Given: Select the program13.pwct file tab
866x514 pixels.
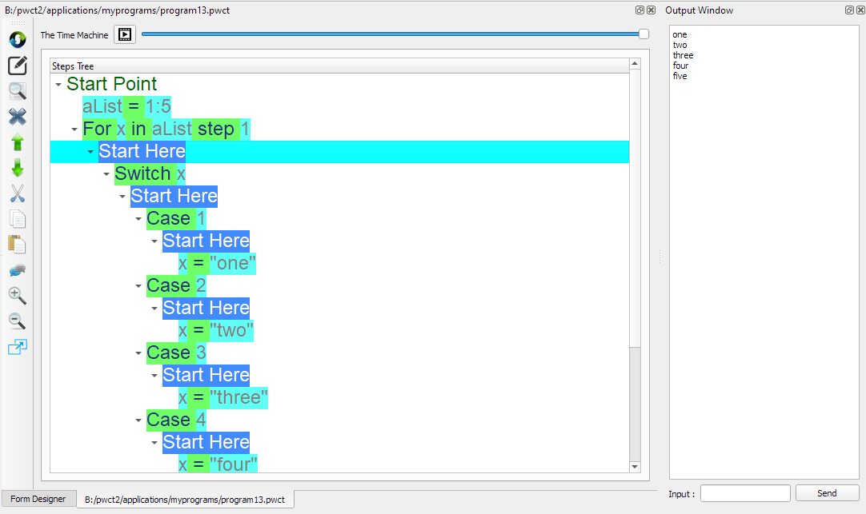Looking at the screenshot, I should pyautogui.click(x=185, y=498).
